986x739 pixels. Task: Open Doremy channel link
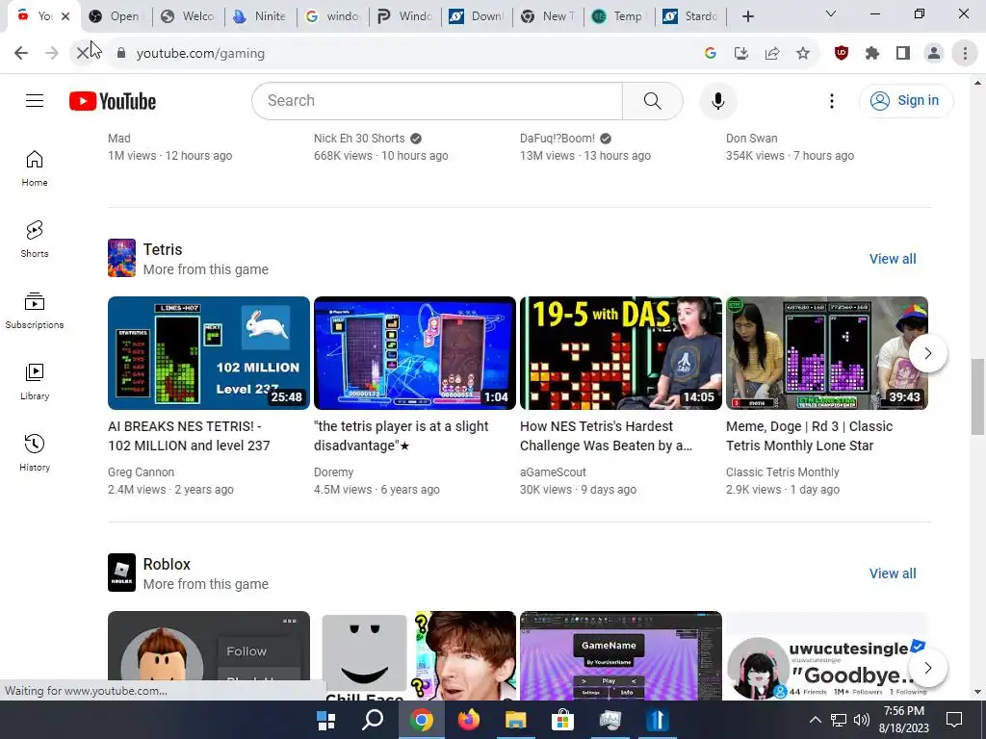tap(333, 471)
